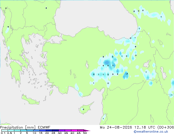Click the '0.5' legend scale label

pos(10,133)
